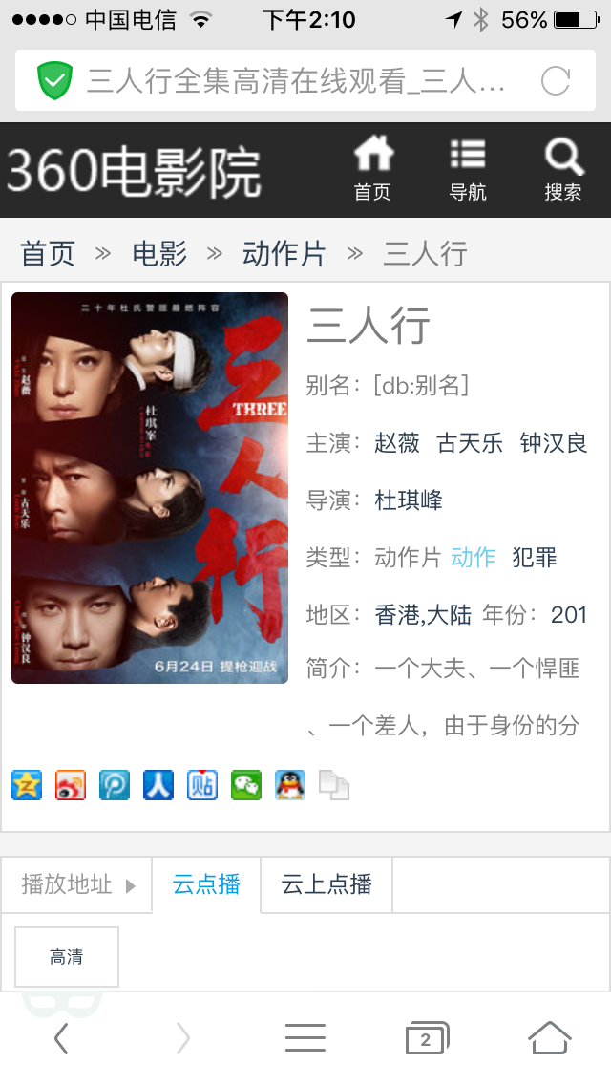
Task: Share to Qzone star icon
Action: tap(27, 785)
